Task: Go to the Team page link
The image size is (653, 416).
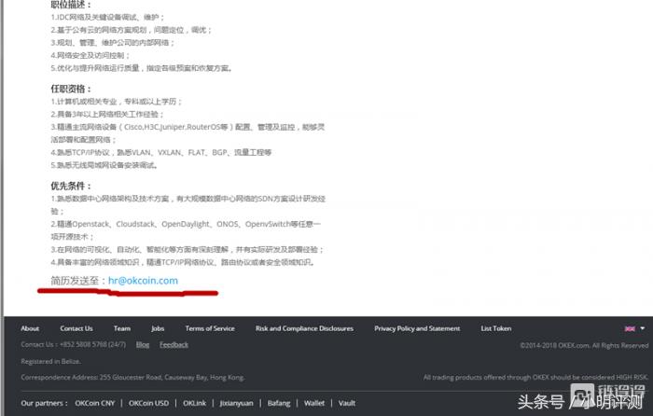Action: (122, 328)
